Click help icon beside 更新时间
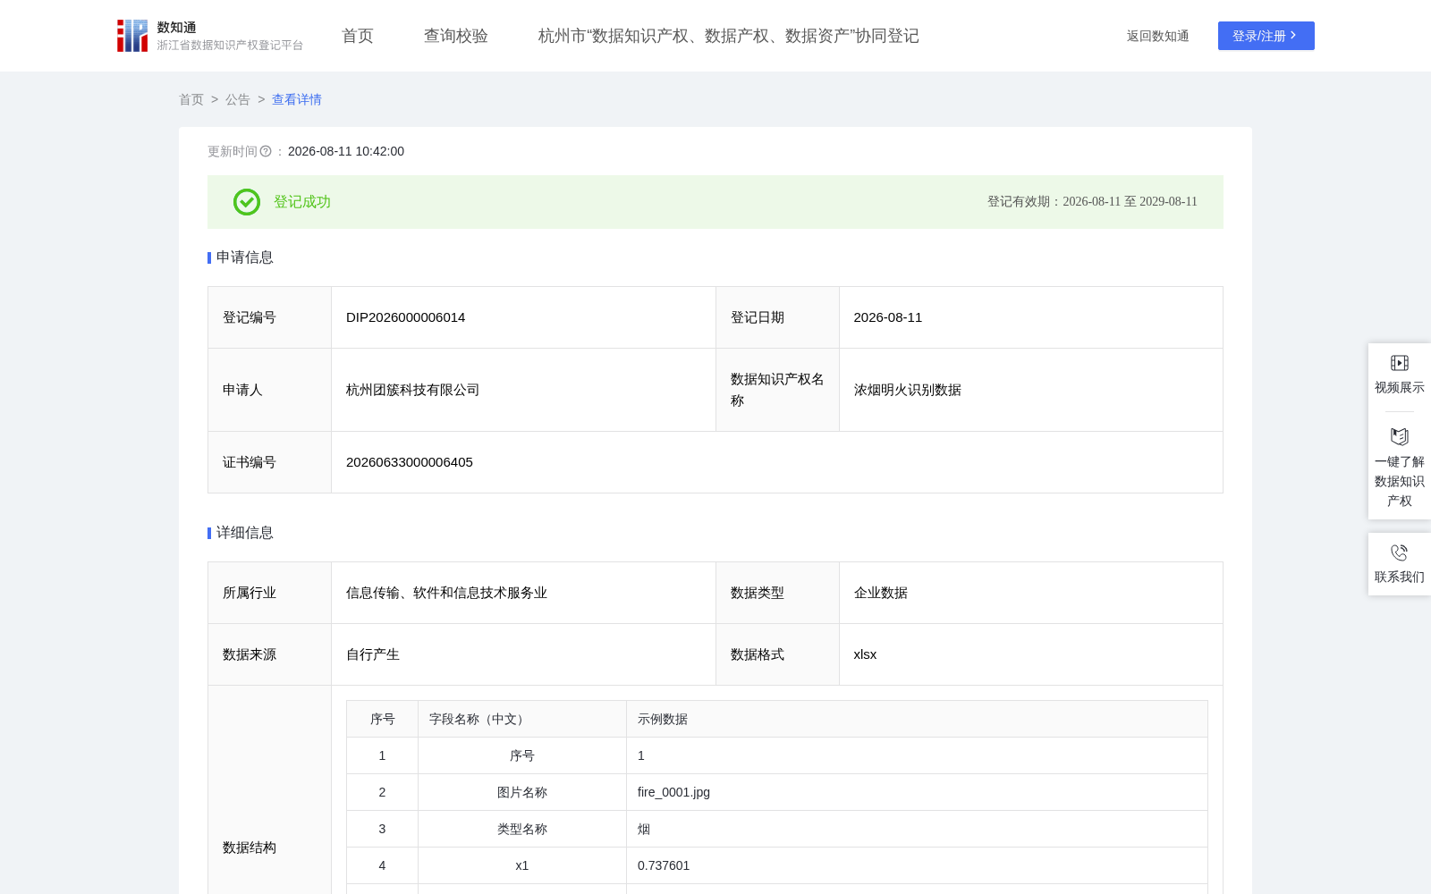 (x=266, y=152)
